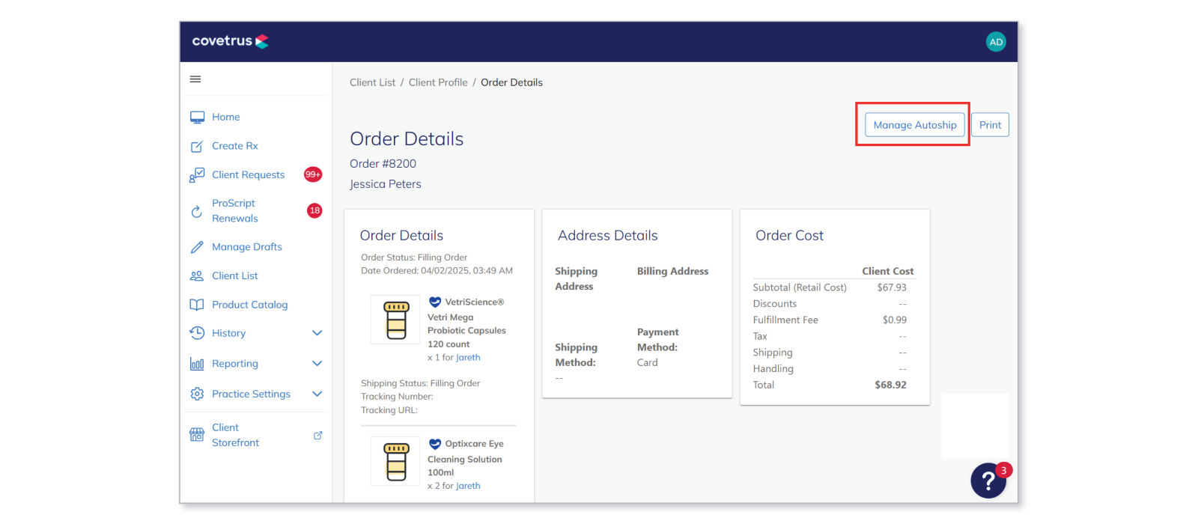
Task: Click the Order #8200 text
Action: pyautogui.click(x=383, y=164)
